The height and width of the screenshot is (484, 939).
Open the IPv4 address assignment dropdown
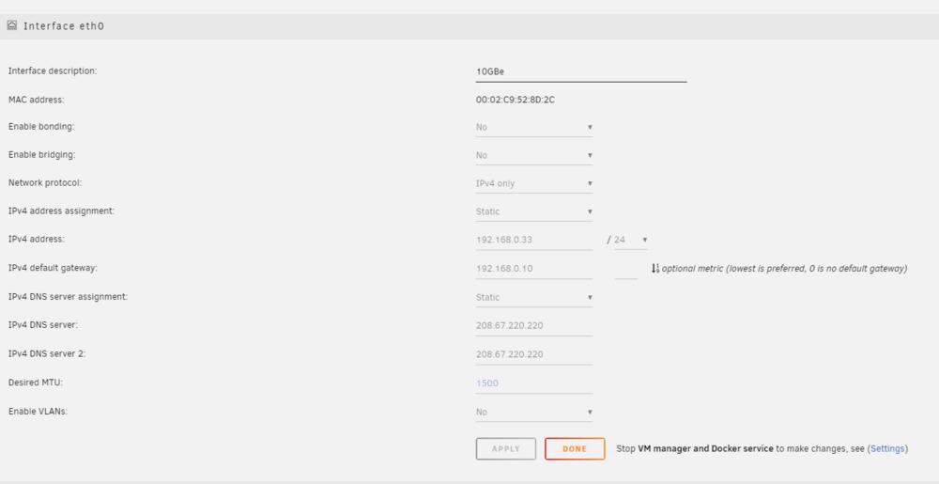[x=533, y=211]
